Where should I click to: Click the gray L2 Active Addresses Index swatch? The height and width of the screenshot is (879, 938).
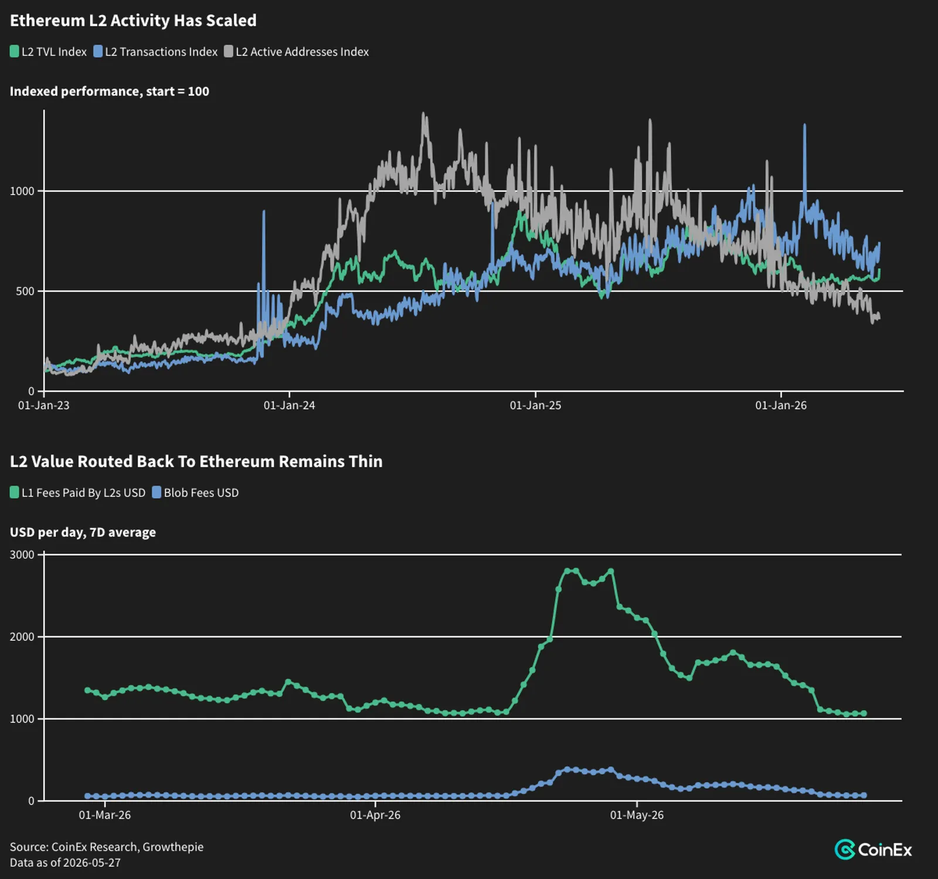[229, 52]
